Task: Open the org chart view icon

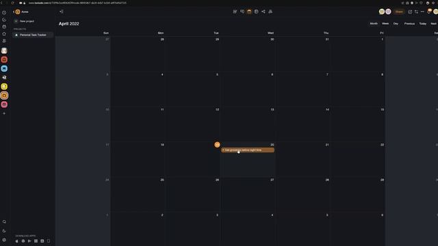Action: [270, 12]
